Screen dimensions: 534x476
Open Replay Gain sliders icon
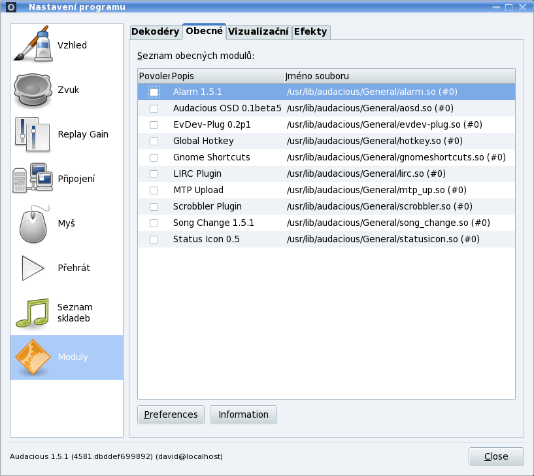(33, 134)
